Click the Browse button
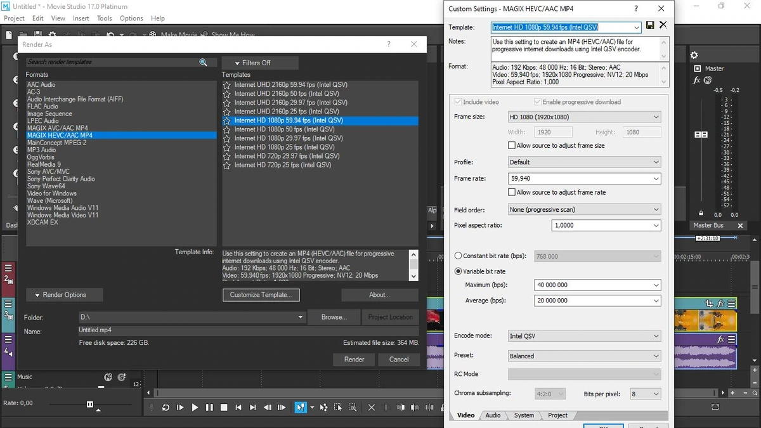 tap(334, 317)
